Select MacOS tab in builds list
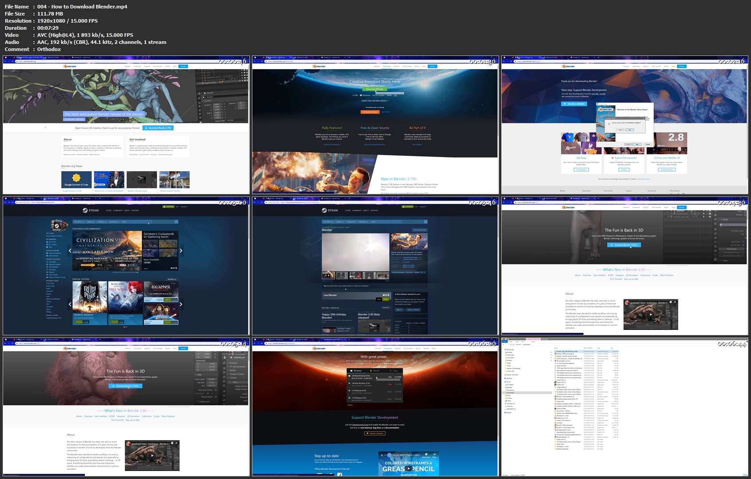Image resolution: width=751 pixels, height=479 pixels. [375, 370]
